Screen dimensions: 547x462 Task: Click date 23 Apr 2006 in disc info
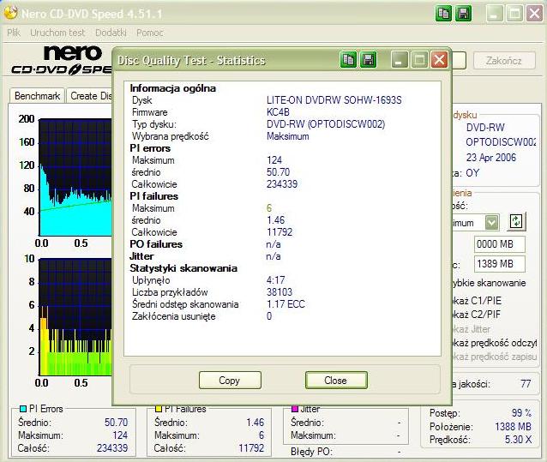pos(490,157)
